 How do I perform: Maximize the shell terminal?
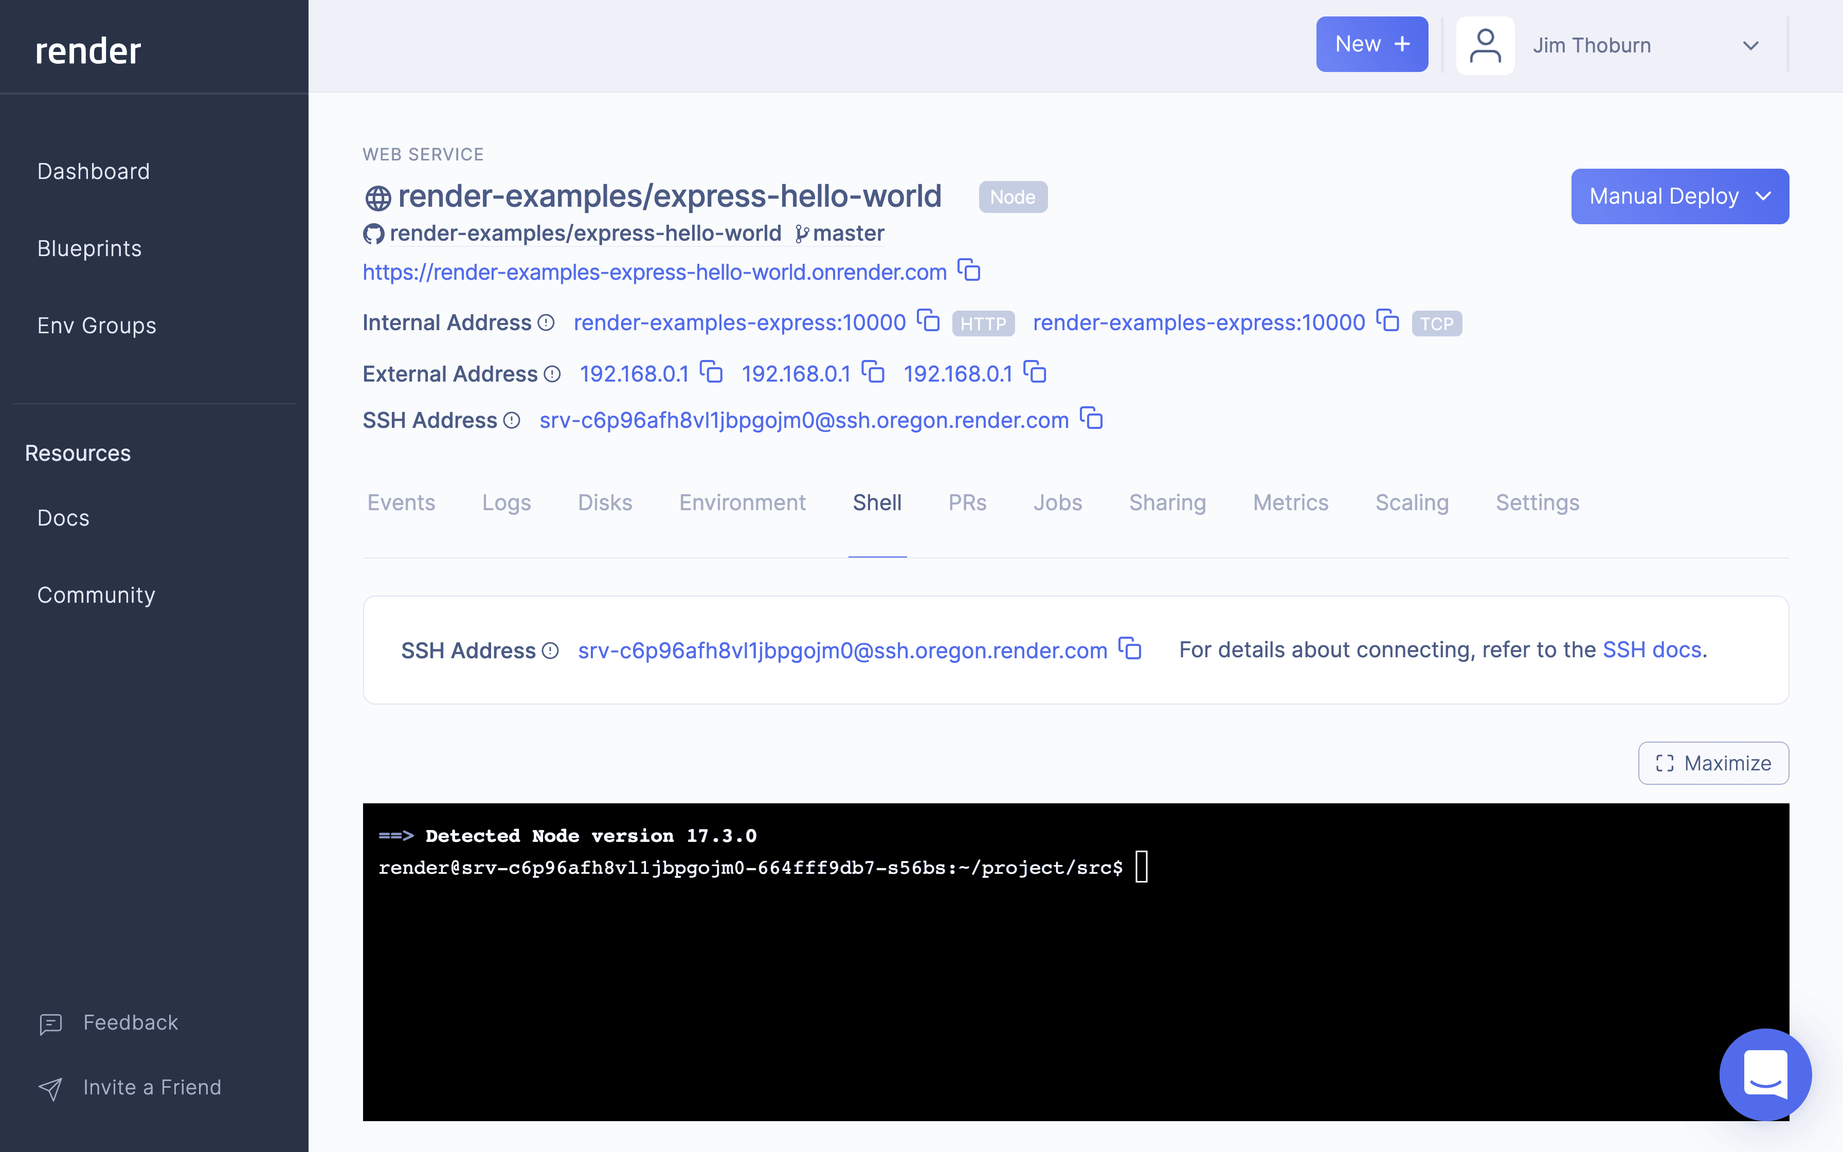(x=1713, y=763)
